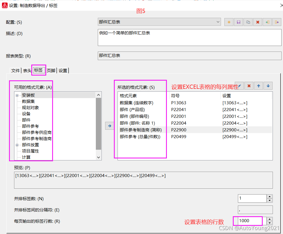The image size is (283, 234).
Task: Open the 页脚 tab
Action: click(x=51, y=70)
